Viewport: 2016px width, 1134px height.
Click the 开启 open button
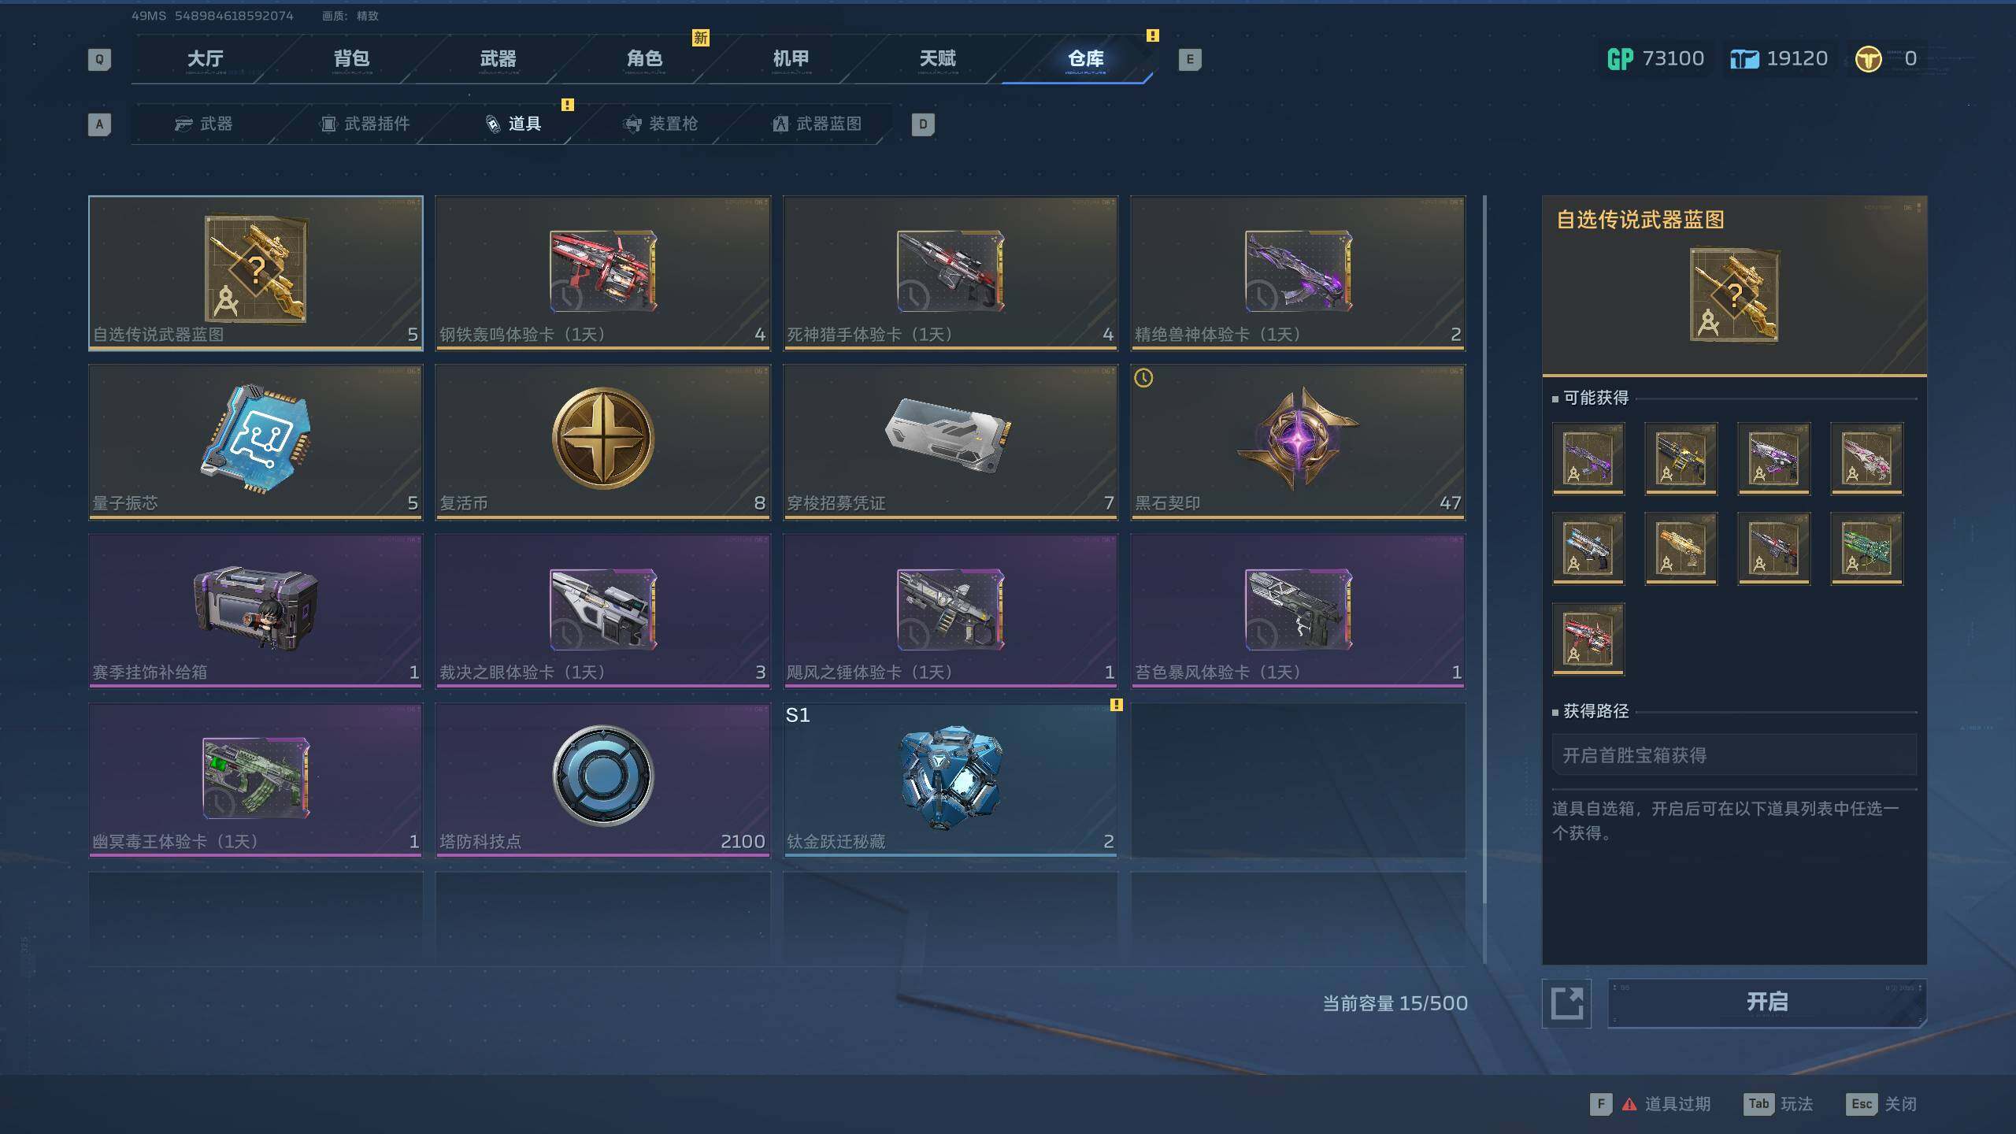[1767, 1002]
